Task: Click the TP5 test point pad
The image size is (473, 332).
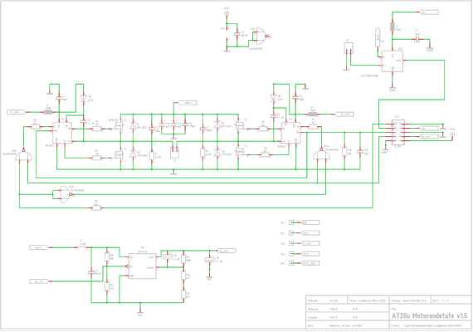Action: [x=291, y=263]
